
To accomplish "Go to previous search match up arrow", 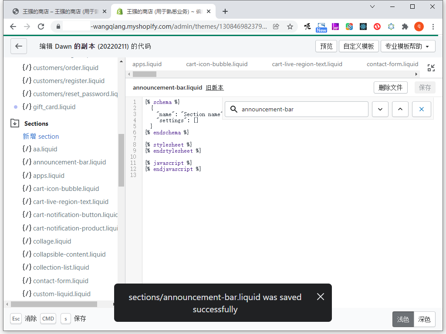I will pyautogui.click(x=400, y=109).
